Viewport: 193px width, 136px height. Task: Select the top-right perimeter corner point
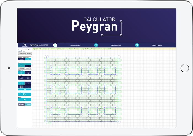coord(119,57)
